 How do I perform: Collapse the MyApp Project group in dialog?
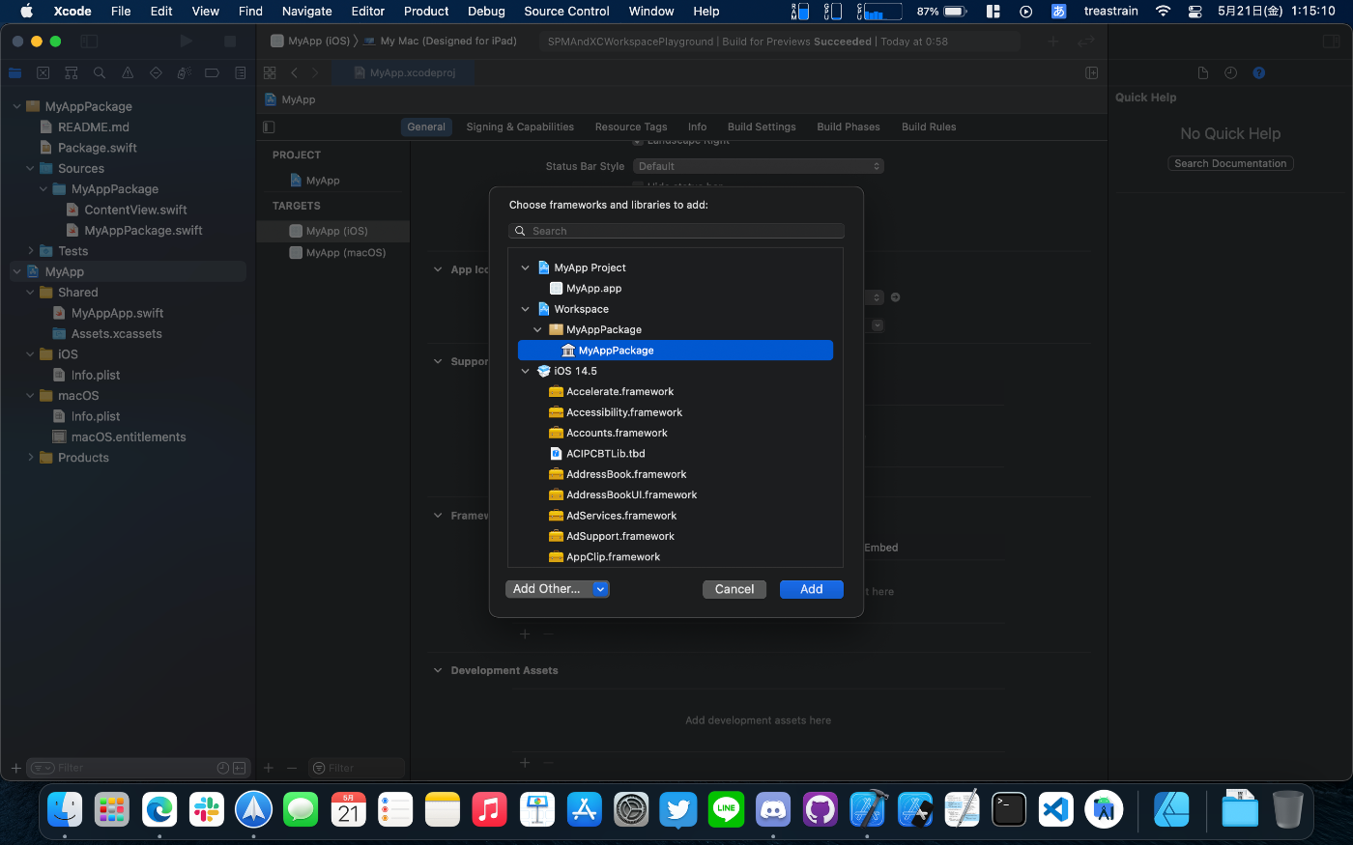coord(526,268)
